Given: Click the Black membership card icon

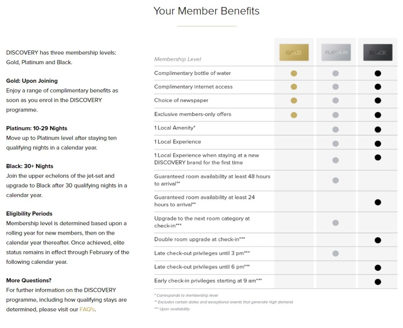Looking at the screenshot, I should coord(378,52).
